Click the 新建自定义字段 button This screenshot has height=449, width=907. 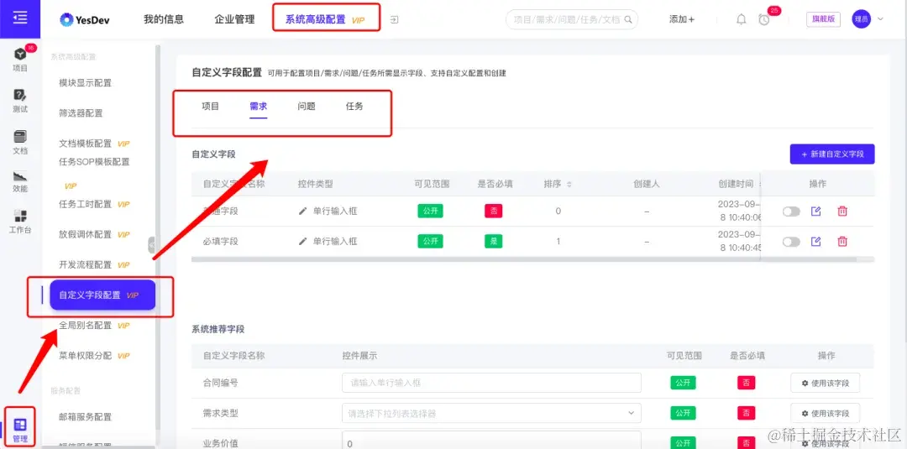pos(832,154)
